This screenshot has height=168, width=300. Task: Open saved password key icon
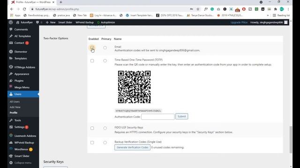(192, 9)
